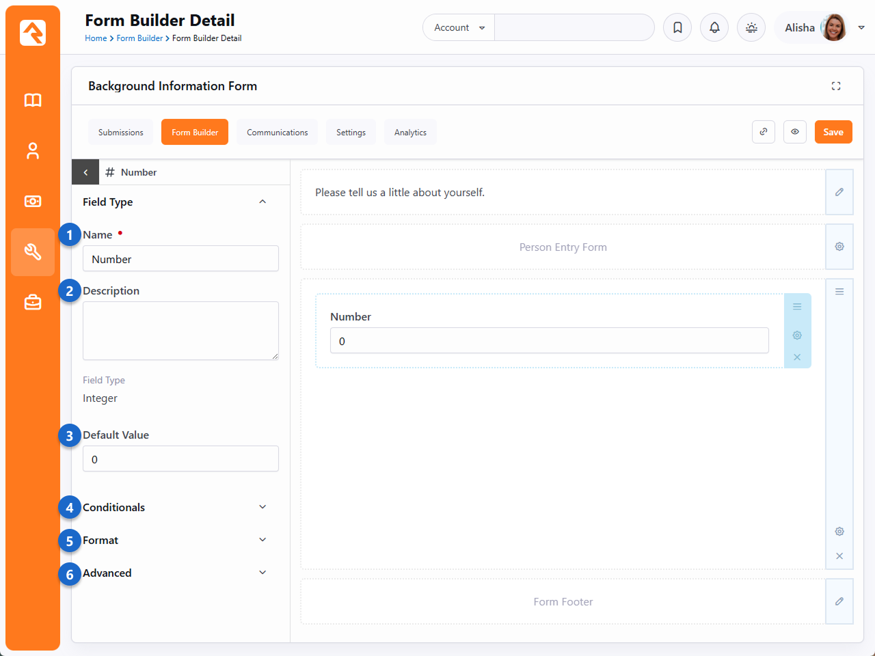Click the copy link icon beside Save

tap(764, 132)
